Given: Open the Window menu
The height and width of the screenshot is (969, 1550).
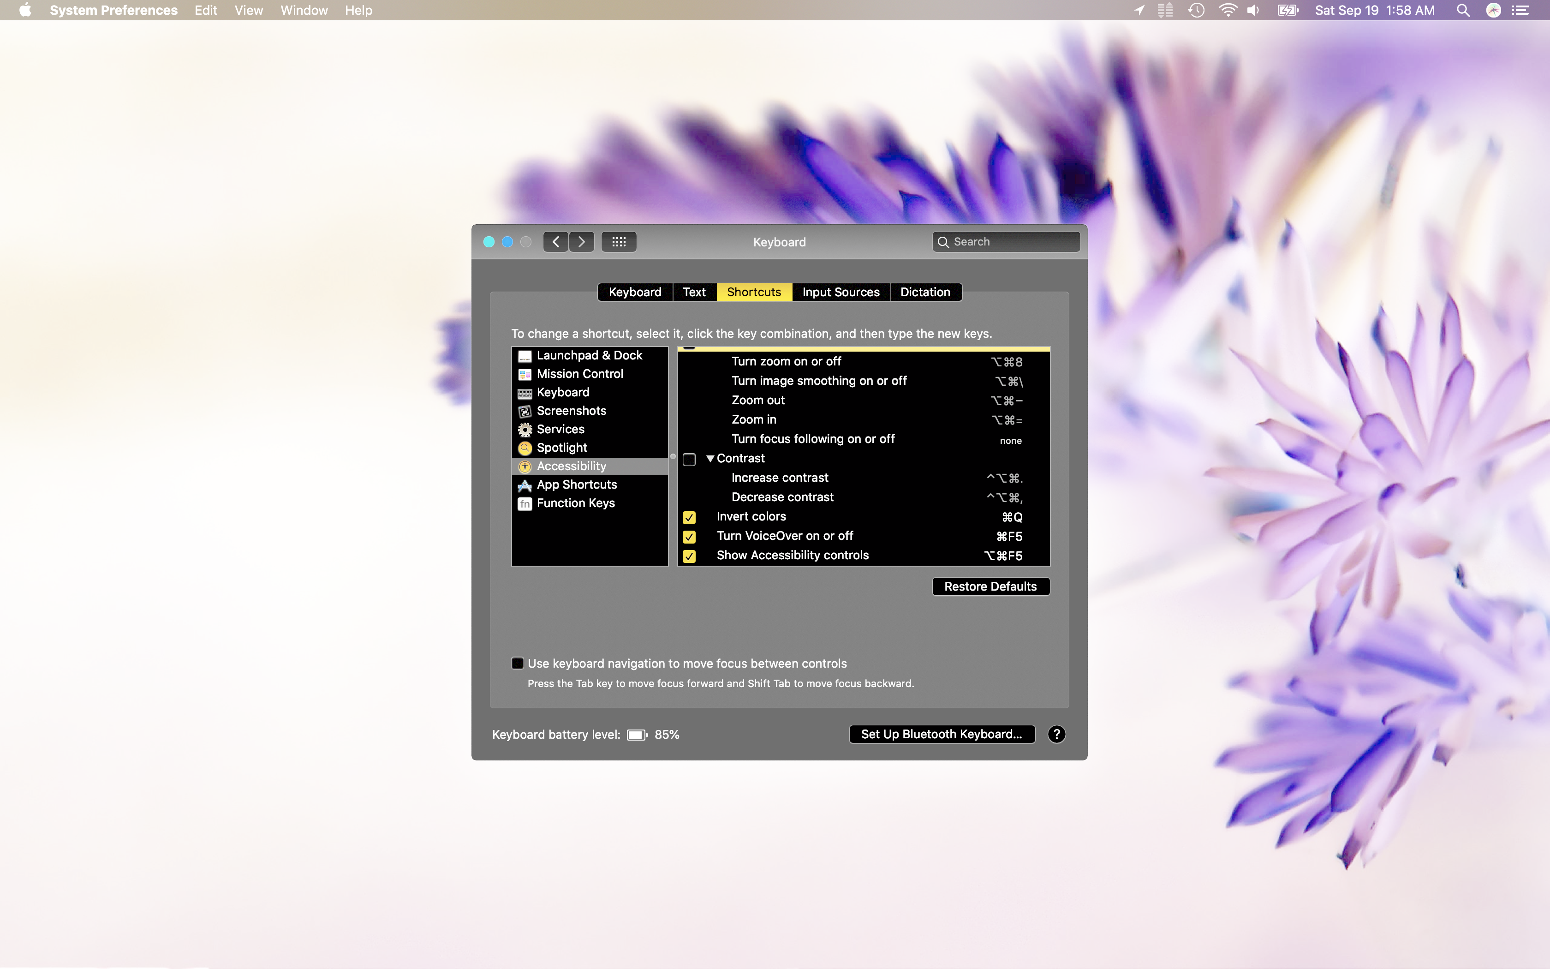Looking at the screenshot, I should tap(304, 10).
